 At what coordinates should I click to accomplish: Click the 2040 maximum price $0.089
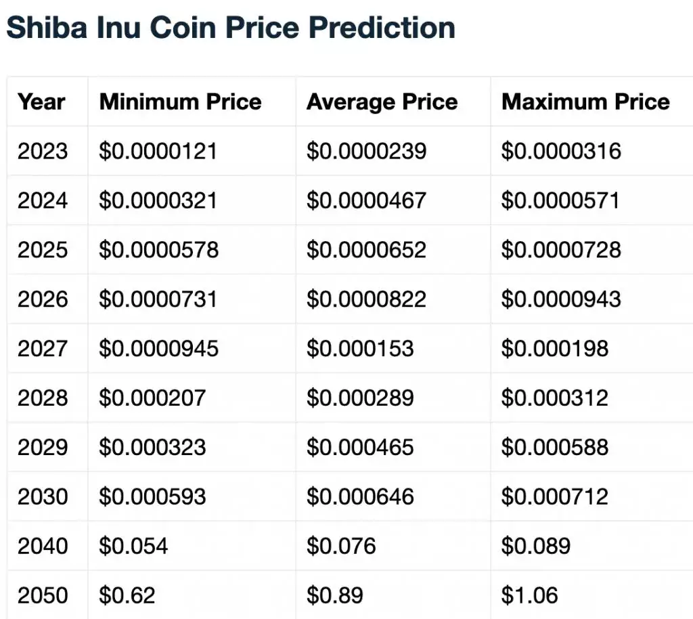(x=536, y=546)
